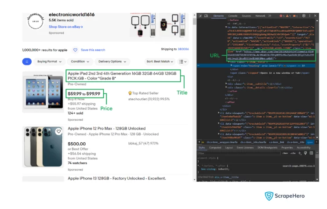The width and height of the screenshot is (327, 209).
Task: Click the heart icon beside Save this search
Action: click(75, 50)
